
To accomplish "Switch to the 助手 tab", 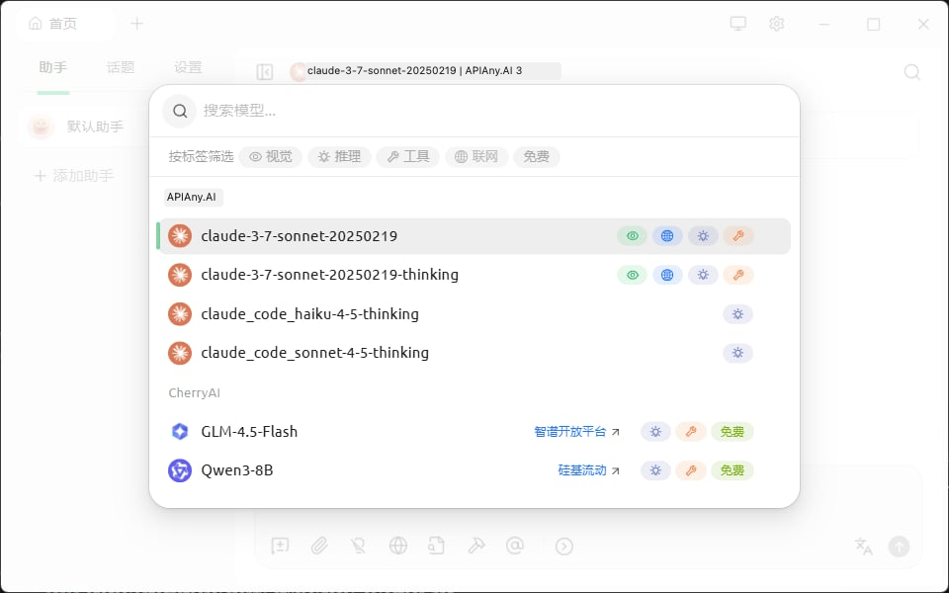I will pyautogui.click(x=52, y=67).
